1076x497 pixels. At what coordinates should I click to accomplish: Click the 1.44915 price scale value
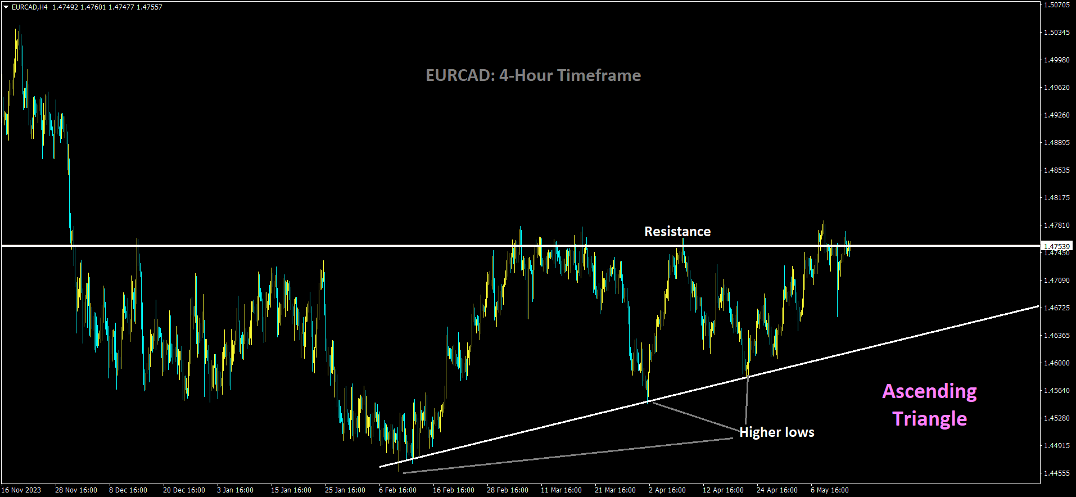tap(1057, 445)
